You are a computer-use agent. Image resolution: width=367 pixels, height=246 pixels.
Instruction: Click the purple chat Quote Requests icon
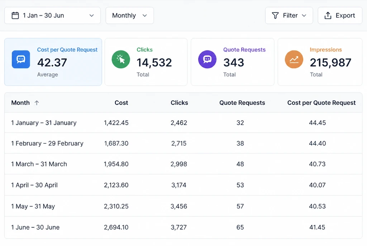click(208, 59)
